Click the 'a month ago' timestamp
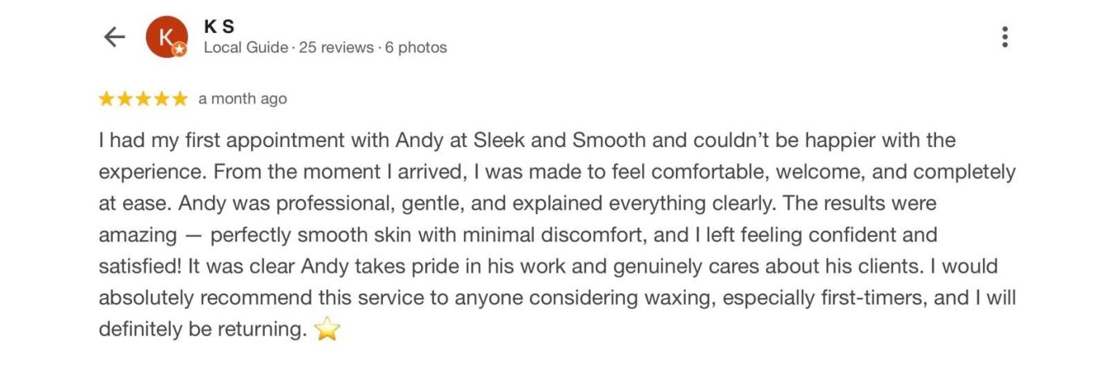Screen dimensions: 1106x370 (x=242, y=99)
